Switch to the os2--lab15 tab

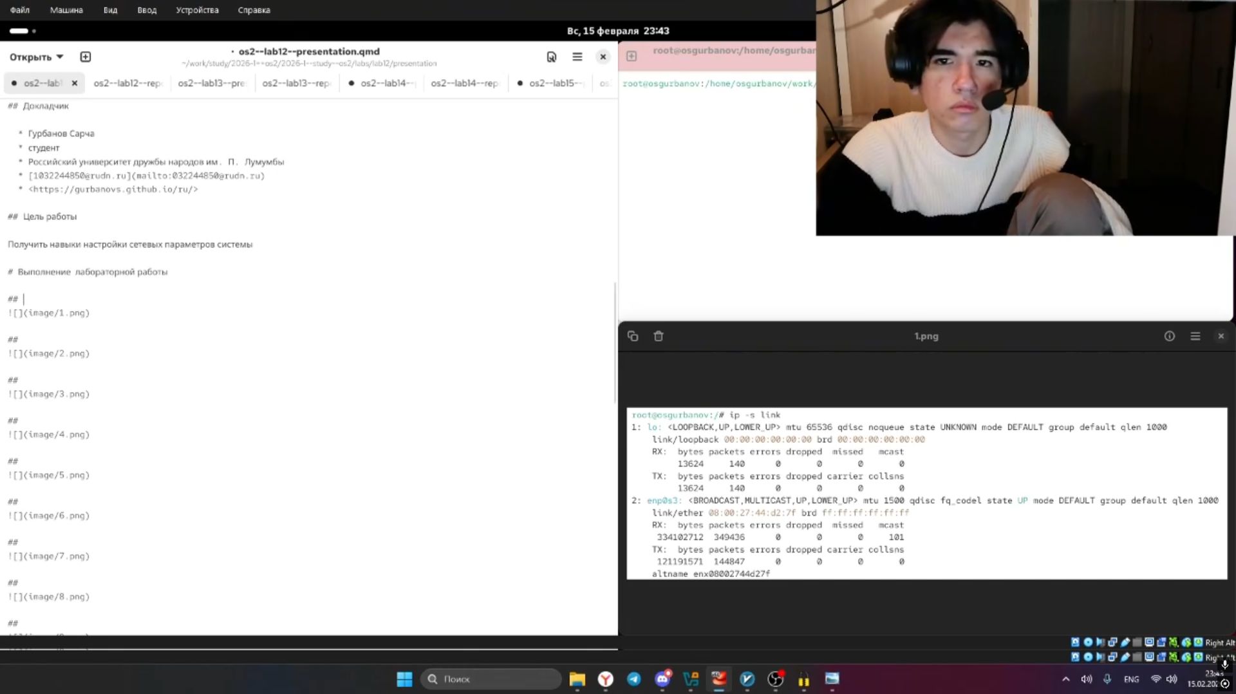pos(552,83)
